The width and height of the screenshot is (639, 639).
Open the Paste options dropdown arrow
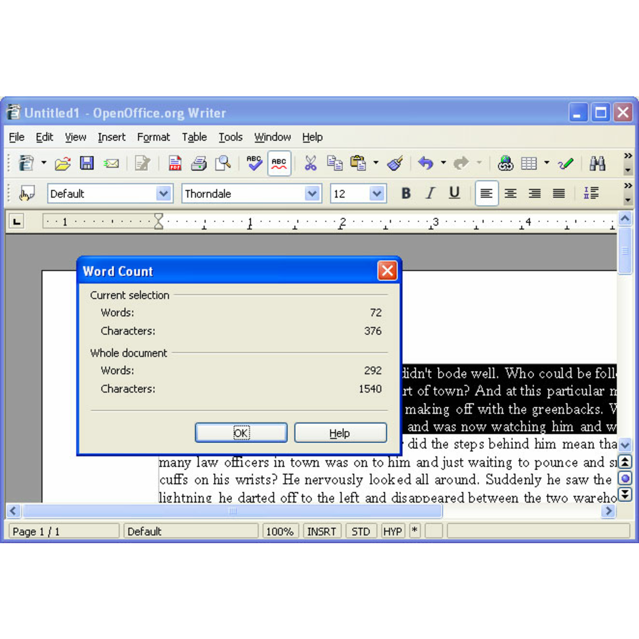(376, 163)
